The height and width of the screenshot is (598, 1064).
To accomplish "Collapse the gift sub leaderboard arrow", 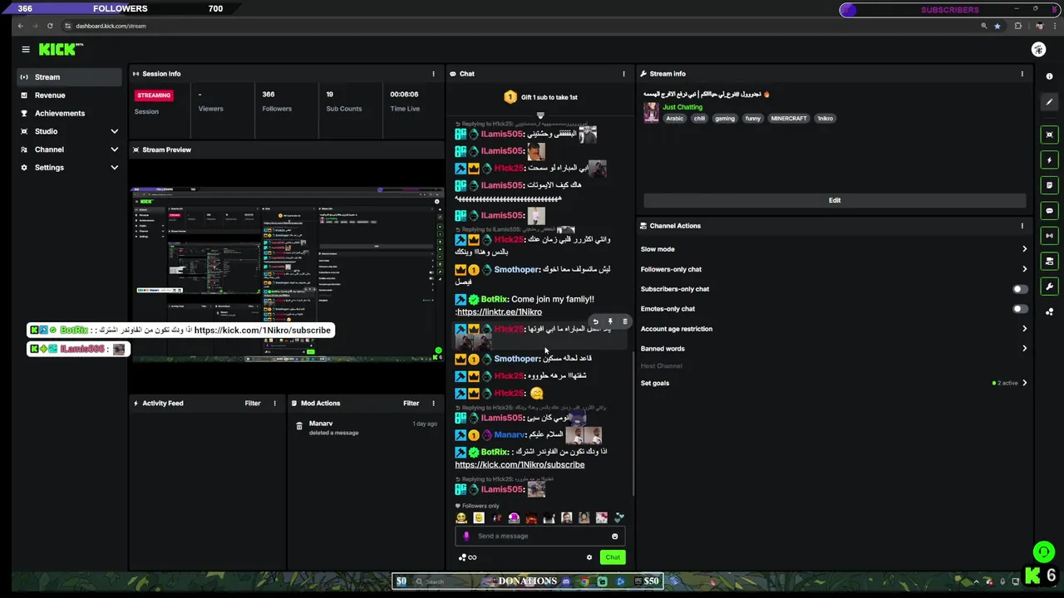I will pyautogui.click(x=540, y=115).
